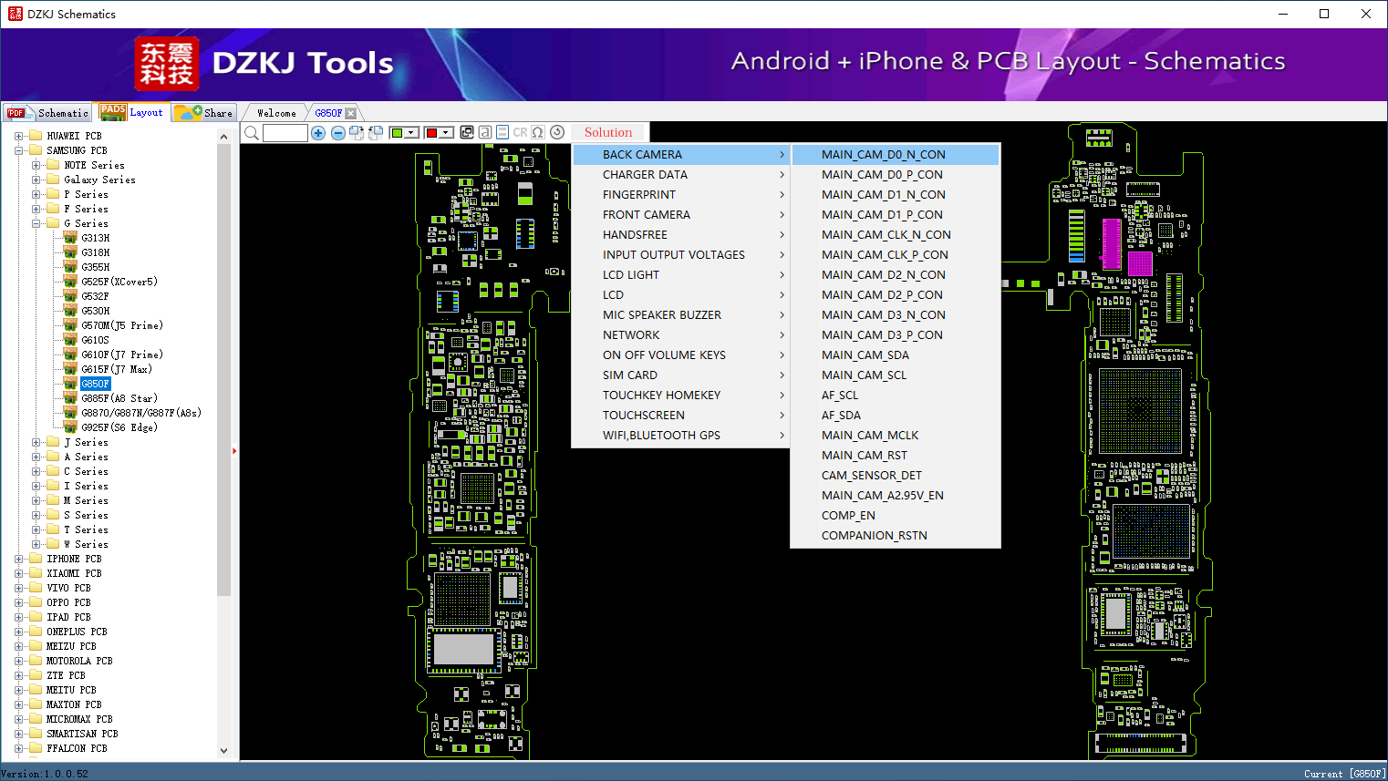Click the circular refresh toolbar icon
1388x781 pixels.
click(x=557, y=132)
